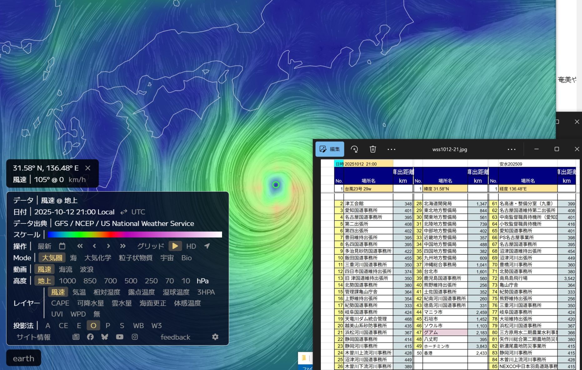The height and width of the screenshot is (370, 582).
Task: Switch Mode to 海 (ocean)
Action: [x=73, y=258]
